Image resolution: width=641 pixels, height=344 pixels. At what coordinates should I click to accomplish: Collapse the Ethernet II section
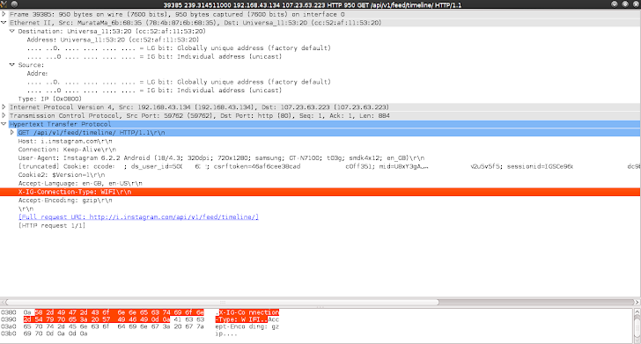click(x=4, y=23)
